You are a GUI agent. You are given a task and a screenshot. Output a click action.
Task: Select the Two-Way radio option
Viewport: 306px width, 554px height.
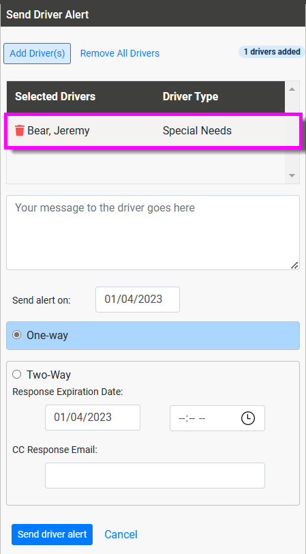(16, 374)
